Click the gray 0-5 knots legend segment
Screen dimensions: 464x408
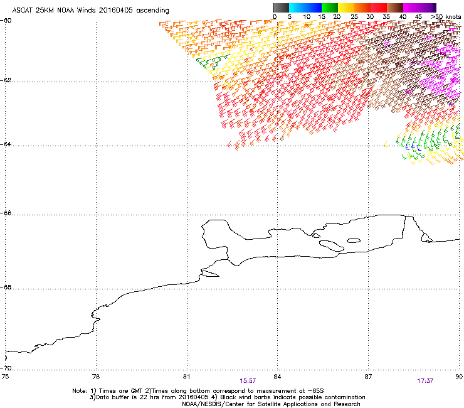point(281,8)
